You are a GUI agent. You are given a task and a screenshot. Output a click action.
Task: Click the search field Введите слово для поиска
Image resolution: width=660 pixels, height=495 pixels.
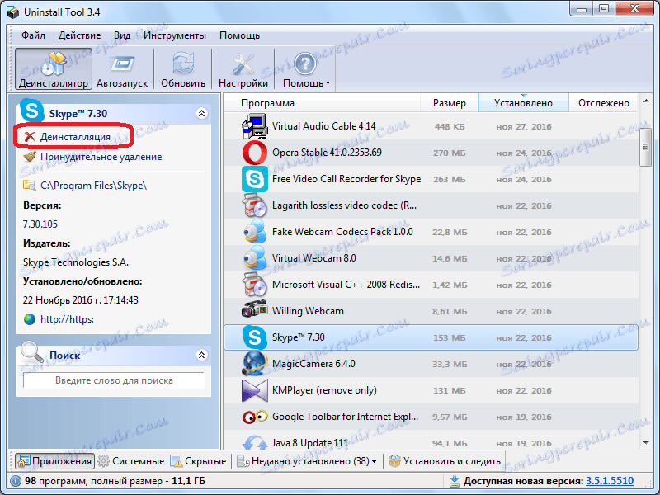[114, 380]
